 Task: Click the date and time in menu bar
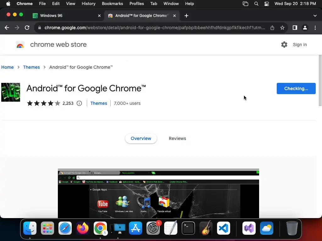click(295, 4)
